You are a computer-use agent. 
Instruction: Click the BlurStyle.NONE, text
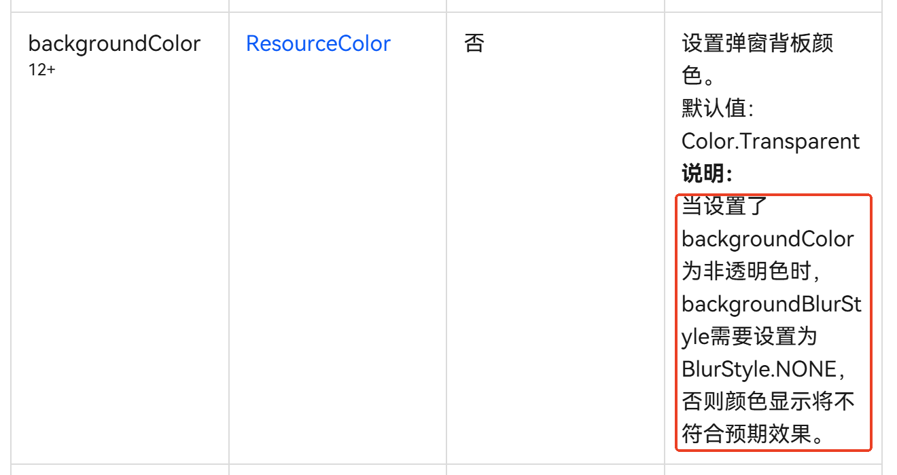point(767,369)
